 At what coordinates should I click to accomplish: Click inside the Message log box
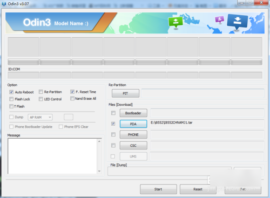point(52,156)
